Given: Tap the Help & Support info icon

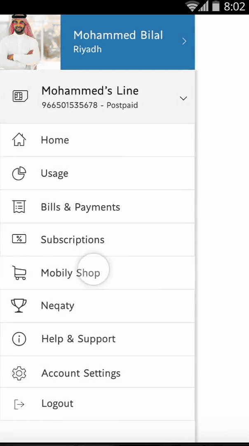Looking at the screenshot, I should 19,339.
